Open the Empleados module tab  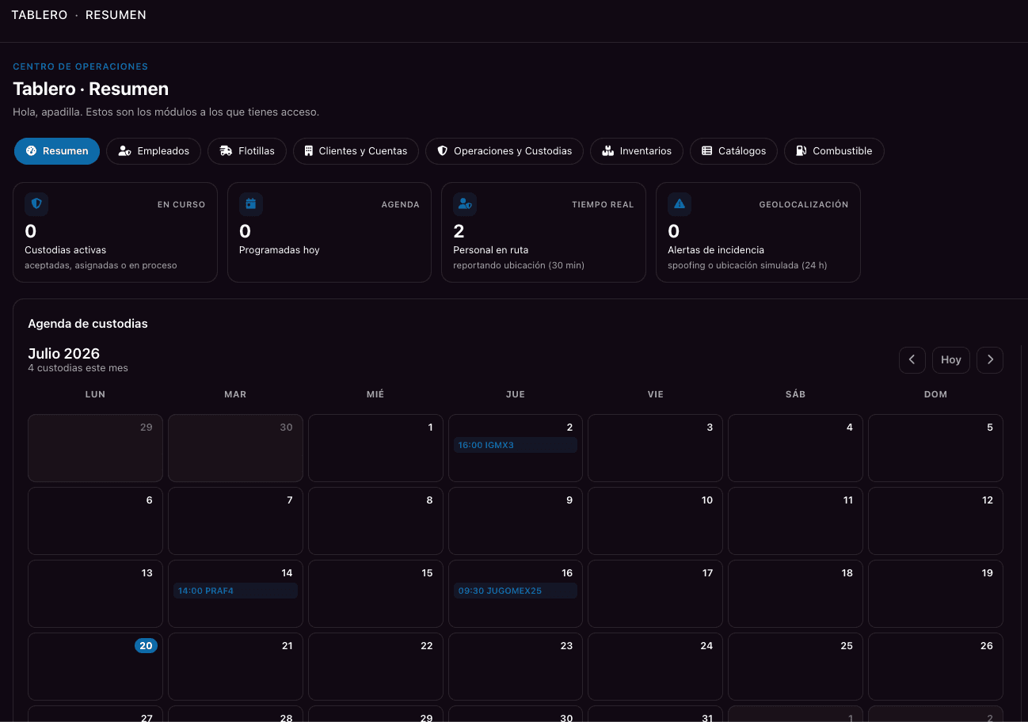(154, 151)
